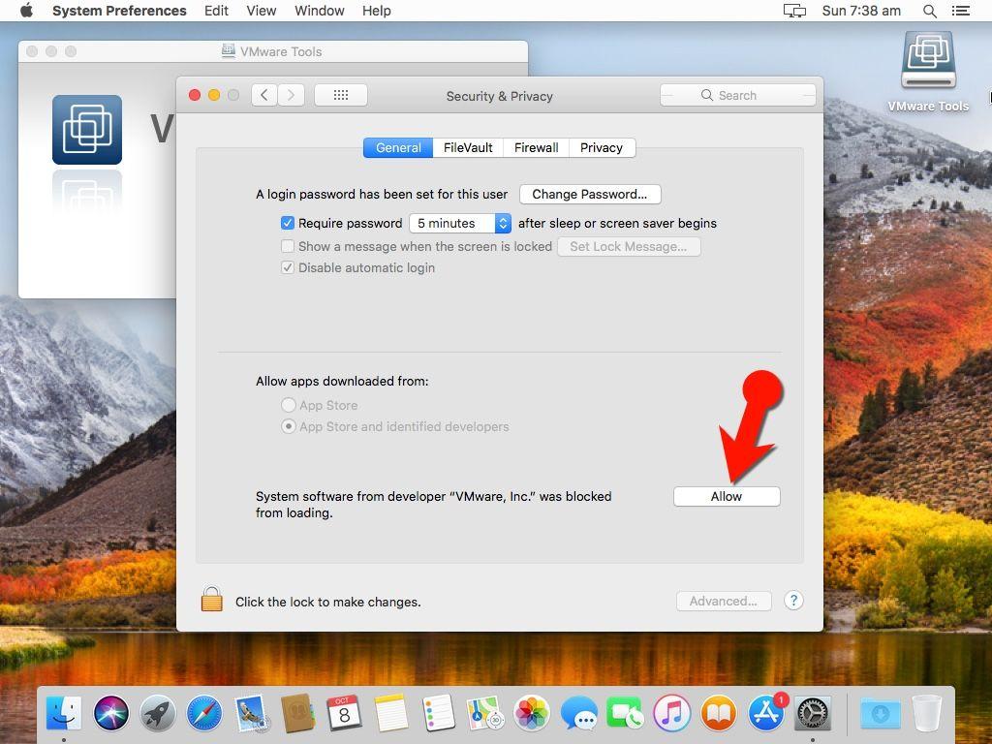This screenshot has height=744, width=992.
Task: Select VMware Tools drive icon on desktop
Action: click(928, 61)
